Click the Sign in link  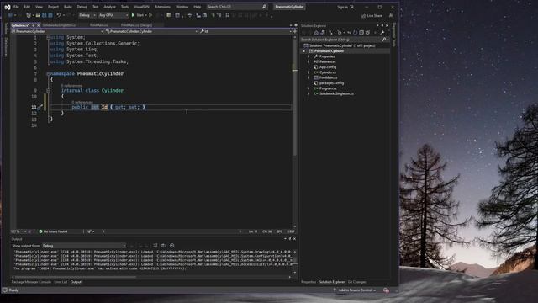tap(342, 7)
